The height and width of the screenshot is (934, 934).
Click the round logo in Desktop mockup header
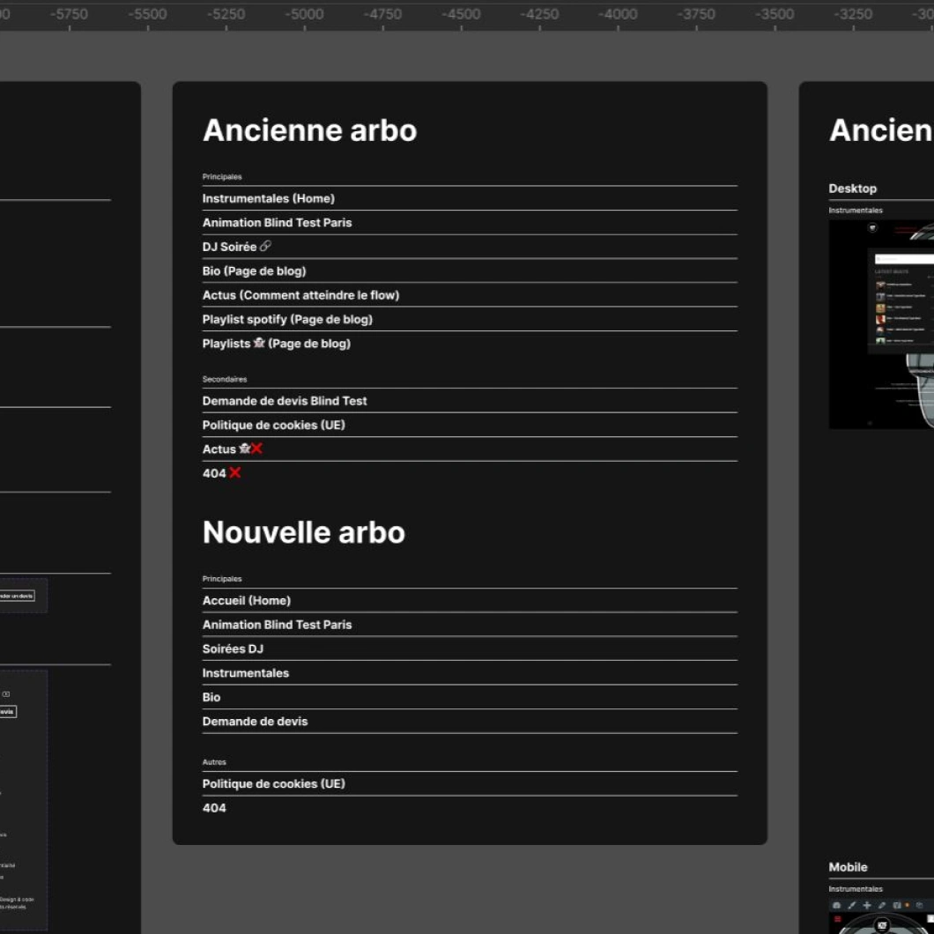[x=872, y=228]
